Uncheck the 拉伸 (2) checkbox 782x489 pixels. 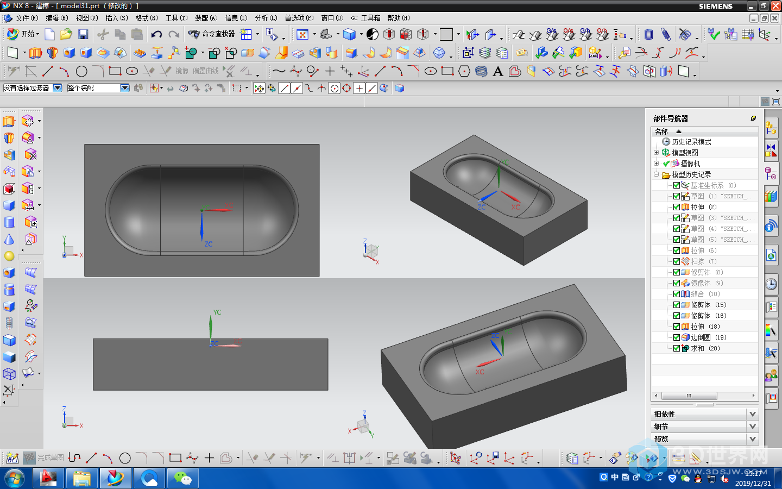(x=677, y=207)
